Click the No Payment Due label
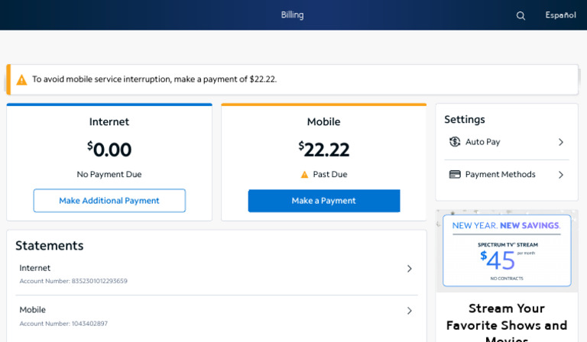Image resolution: width=587 pixels, height=342 pixels. pos(109,174)
